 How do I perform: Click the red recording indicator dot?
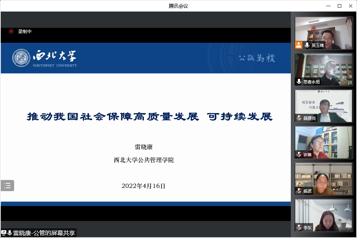(11, 32)
